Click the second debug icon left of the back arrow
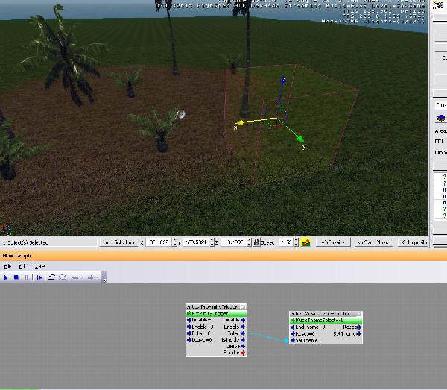 point(63,277)
